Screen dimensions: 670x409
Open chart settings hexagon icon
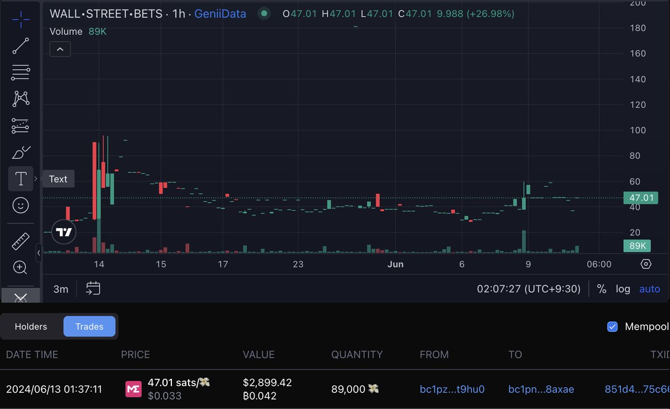[646, 264]
